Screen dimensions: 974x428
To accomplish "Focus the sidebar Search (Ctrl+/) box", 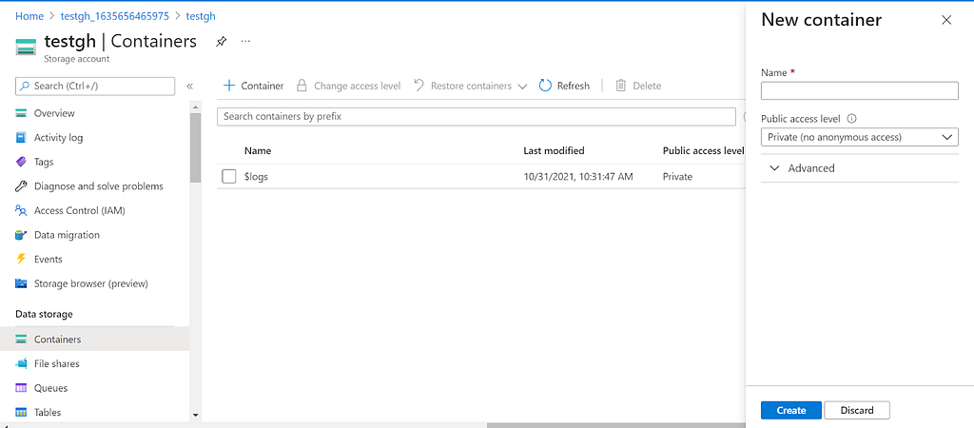I will [95, 86].
